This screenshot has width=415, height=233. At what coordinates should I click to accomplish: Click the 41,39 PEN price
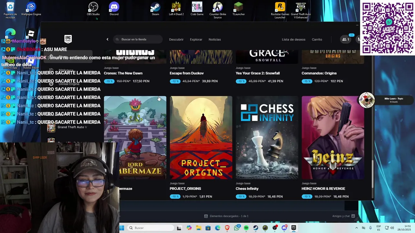[276, 81]
